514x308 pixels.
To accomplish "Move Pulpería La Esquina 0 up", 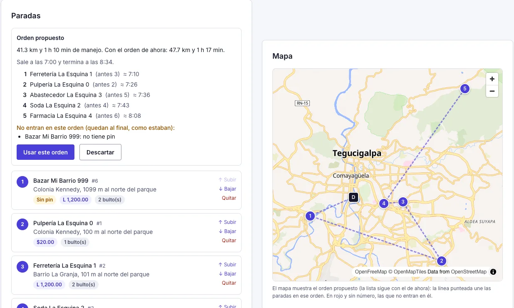I will click(x=227, y=222).
